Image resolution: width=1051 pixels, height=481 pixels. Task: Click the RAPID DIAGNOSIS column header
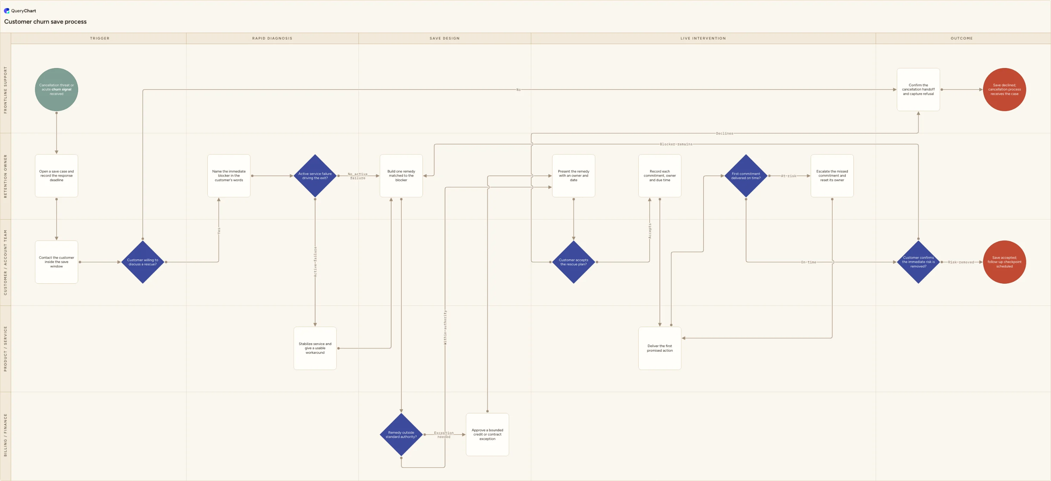pos(272,38)
